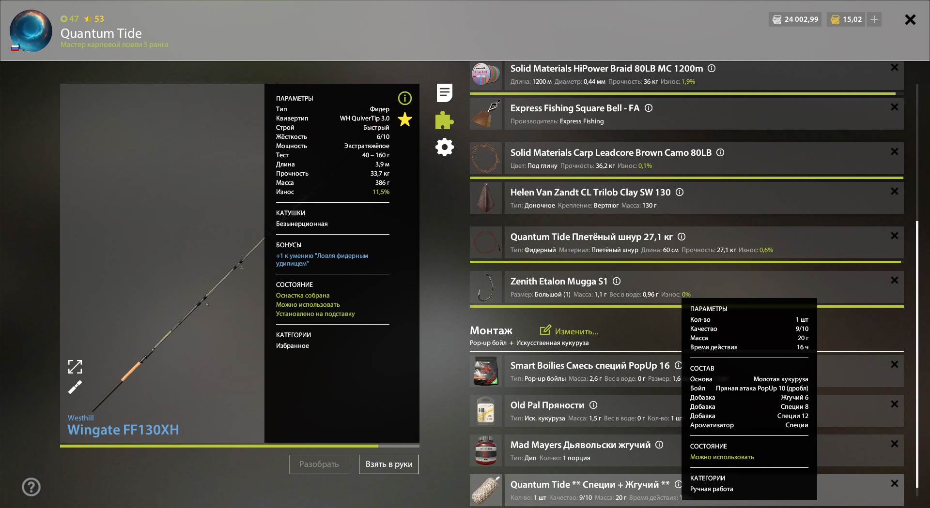Click the Smart Boilies bag thumbnail
Image resolution: width=930 pixels, height=508 pixels.
[x=486, y=371]
